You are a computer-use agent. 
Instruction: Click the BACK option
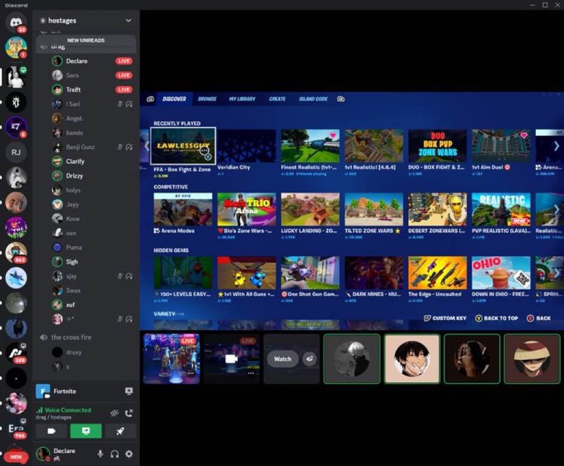coord(539,318)
